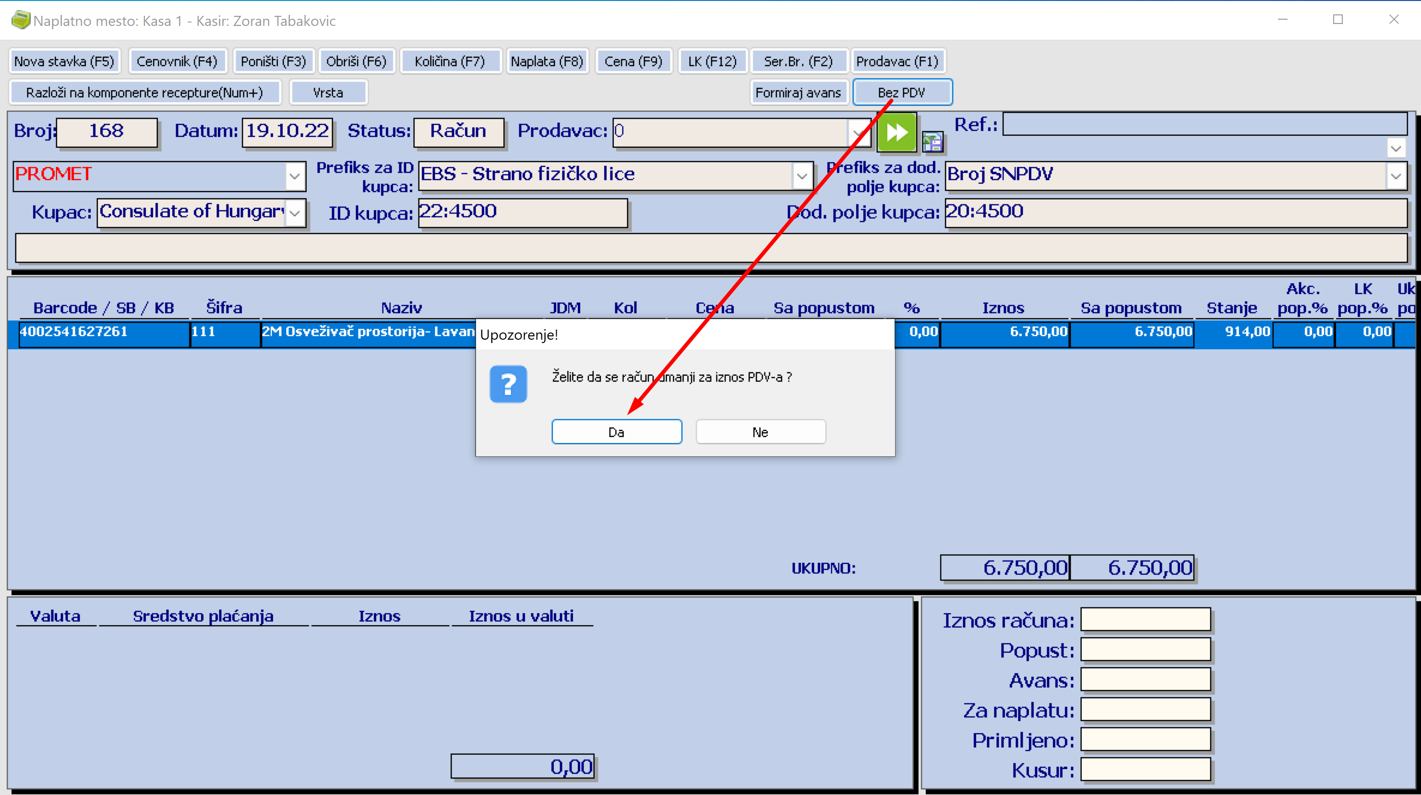Click the Količina (F7) button
Viewport: 1421px width, 795px height.
[450, 61]
